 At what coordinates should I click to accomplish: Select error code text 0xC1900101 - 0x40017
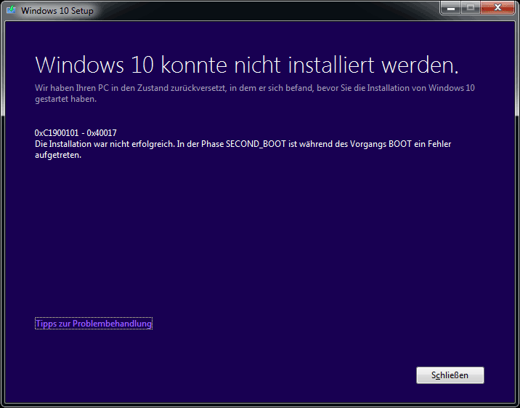point(76,133)
